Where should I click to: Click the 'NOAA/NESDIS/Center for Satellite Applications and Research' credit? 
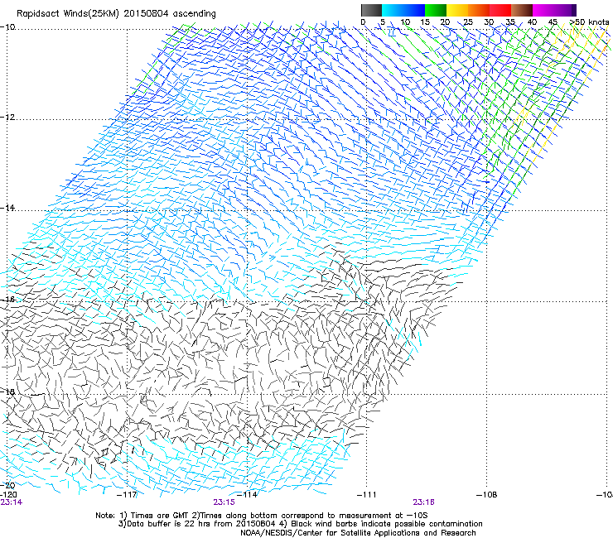tap(358, 533)
